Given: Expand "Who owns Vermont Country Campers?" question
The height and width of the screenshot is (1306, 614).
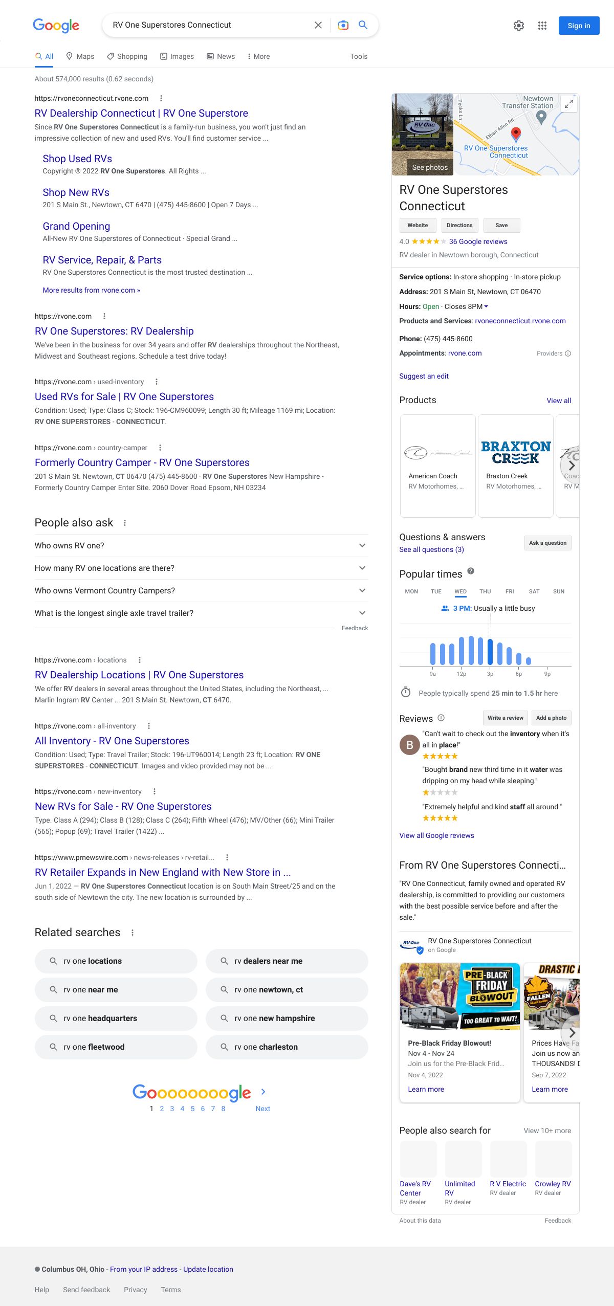Looking at the screenshot, I should click(362, 590).
